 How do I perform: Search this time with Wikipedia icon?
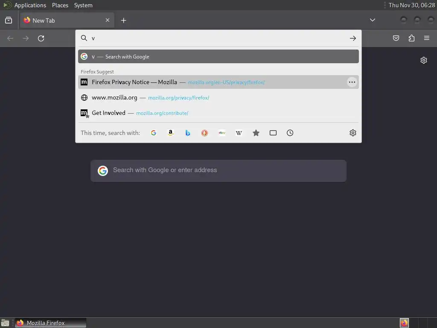pos(239,133)
